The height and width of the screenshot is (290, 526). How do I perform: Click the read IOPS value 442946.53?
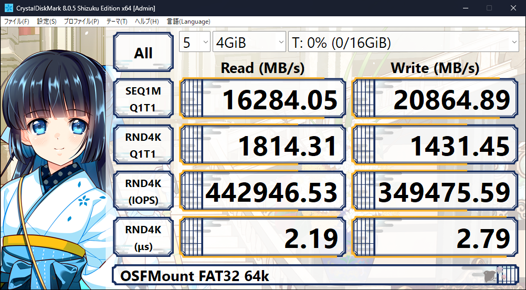coord(262,191)
